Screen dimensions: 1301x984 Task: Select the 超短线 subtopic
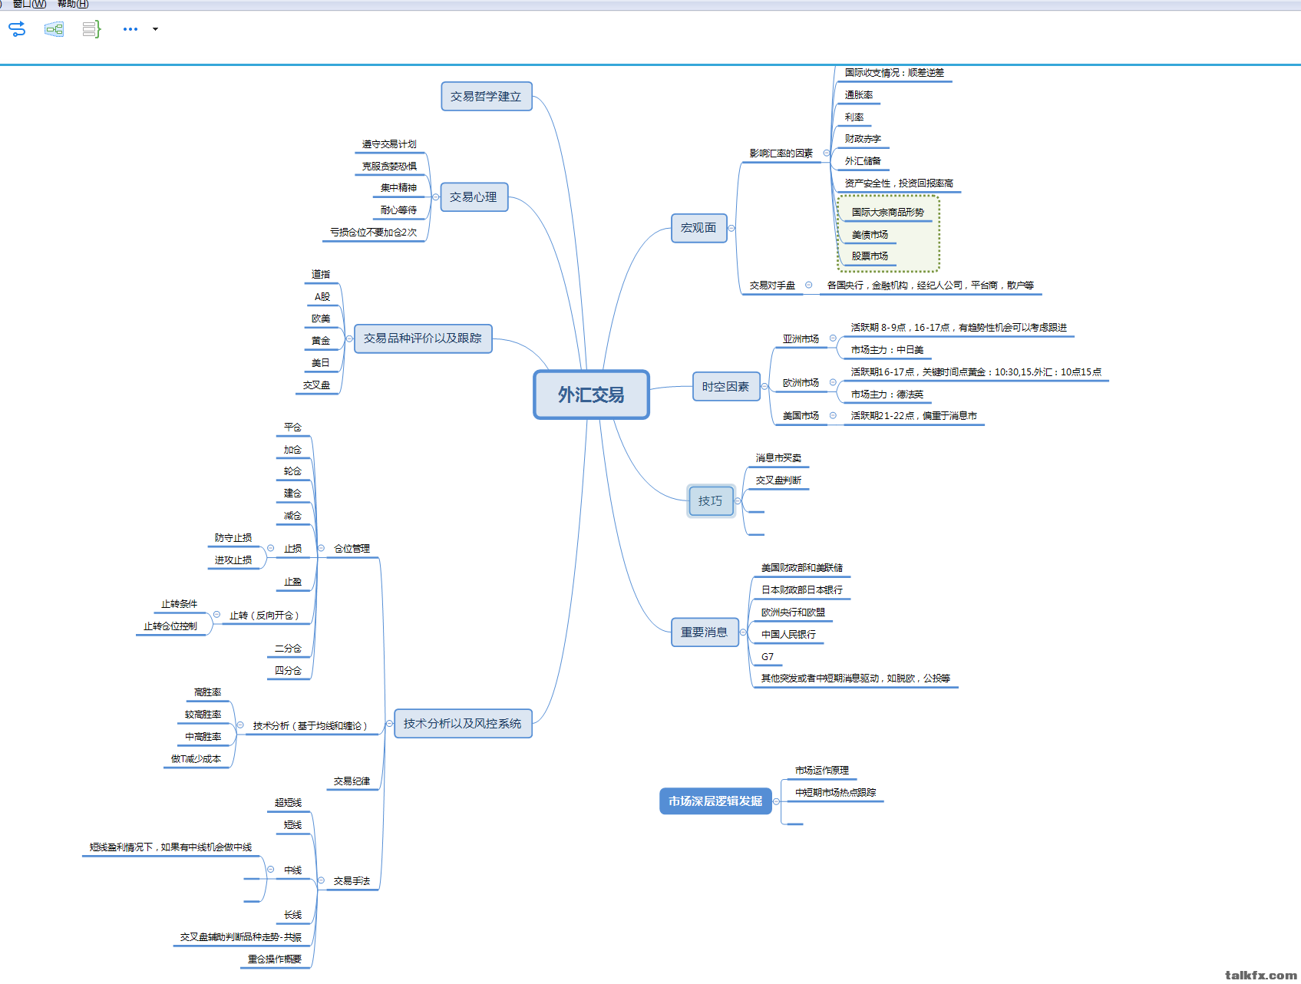click(x=289, y=803)
